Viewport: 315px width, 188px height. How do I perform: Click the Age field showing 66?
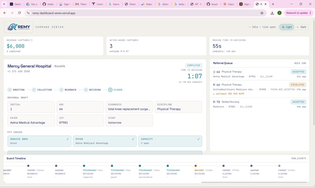click(80, 107)
